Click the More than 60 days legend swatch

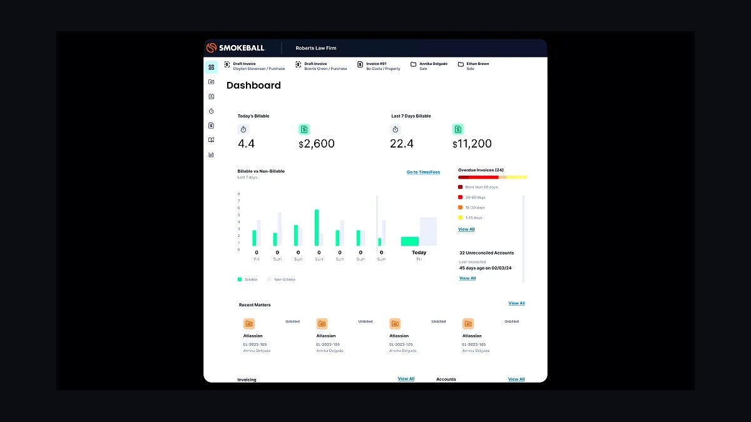click(x=460, y=187)
